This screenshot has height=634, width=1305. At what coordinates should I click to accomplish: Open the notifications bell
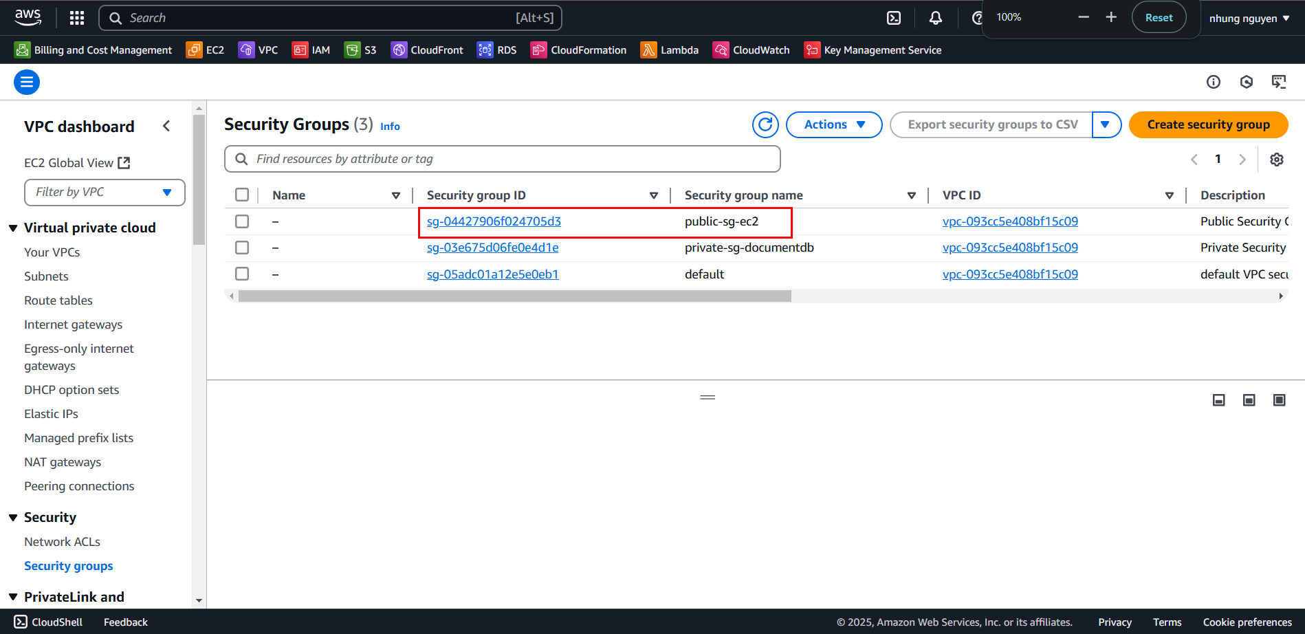(936, 18)
